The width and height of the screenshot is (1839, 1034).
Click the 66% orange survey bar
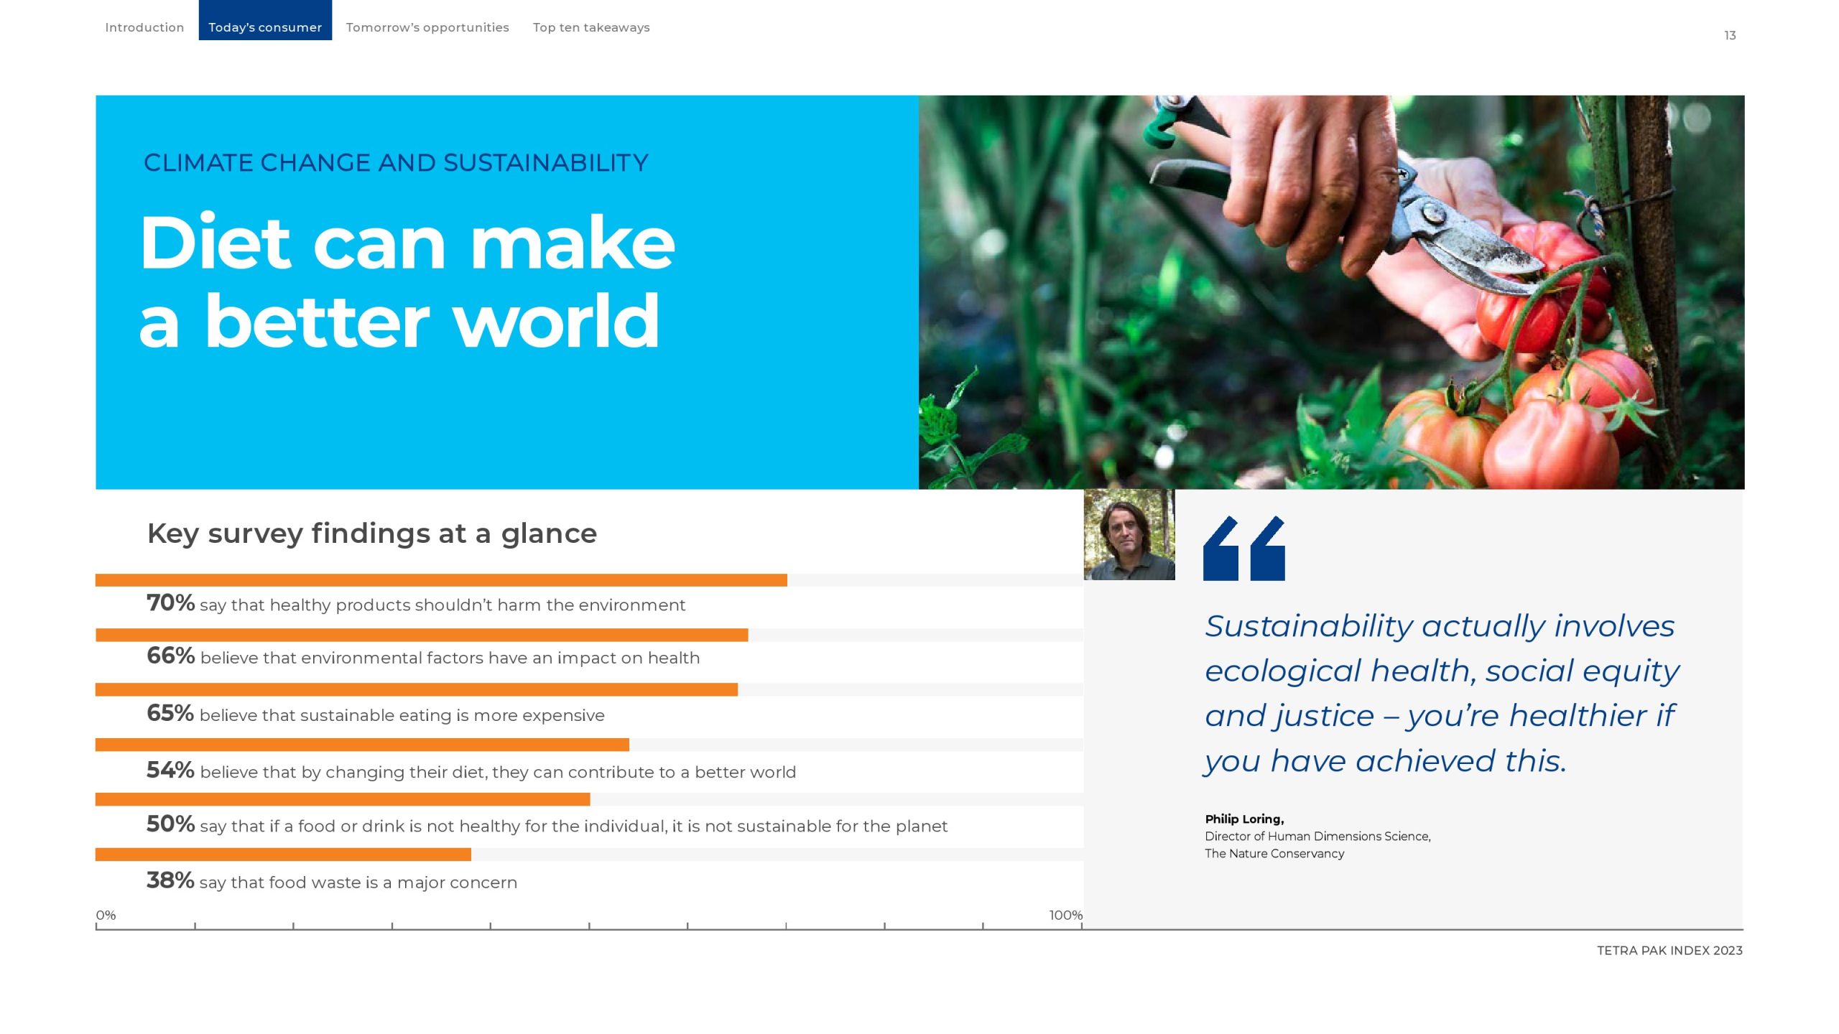pos(422,635)
